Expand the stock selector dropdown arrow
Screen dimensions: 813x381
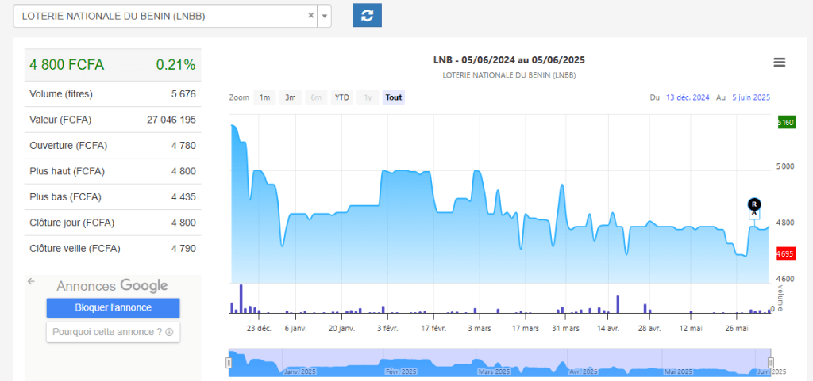[x=325, y=16]
